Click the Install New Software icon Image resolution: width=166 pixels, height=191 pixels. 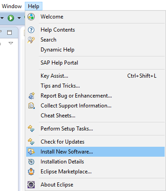[x=31, y=152]
